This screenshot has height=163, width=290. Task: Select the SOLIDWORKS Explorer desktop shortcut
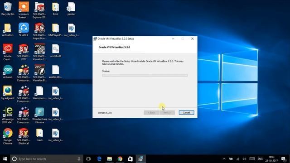point(39,10)
